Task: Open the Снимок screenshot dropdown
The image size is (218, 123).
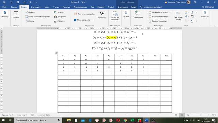Action: [59, 21]
